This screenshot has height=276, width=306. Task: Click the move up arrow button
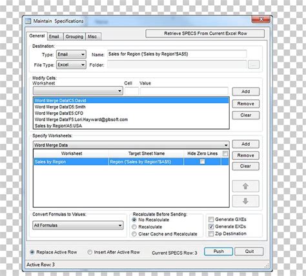245,186
